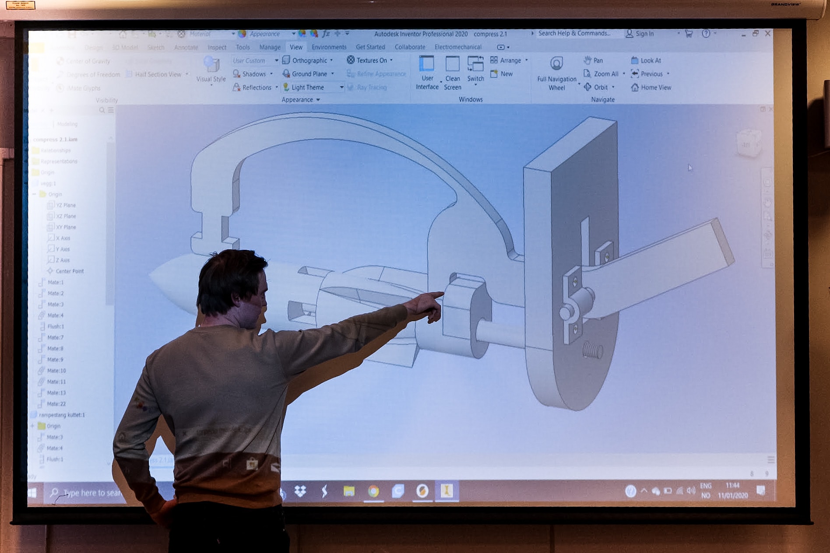This screenshot has height=553, width=830.
Task: Click the ViewCube in the viewport
Action: pos(749,143)
